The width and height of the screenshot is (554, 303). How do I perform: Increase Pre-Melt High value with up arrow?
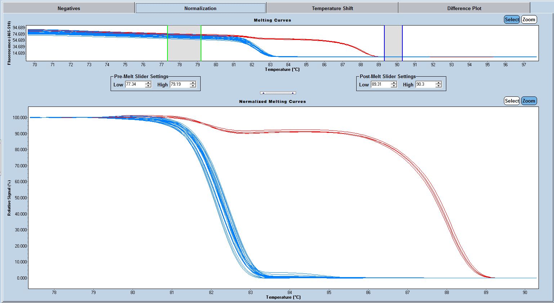(193, 83)
